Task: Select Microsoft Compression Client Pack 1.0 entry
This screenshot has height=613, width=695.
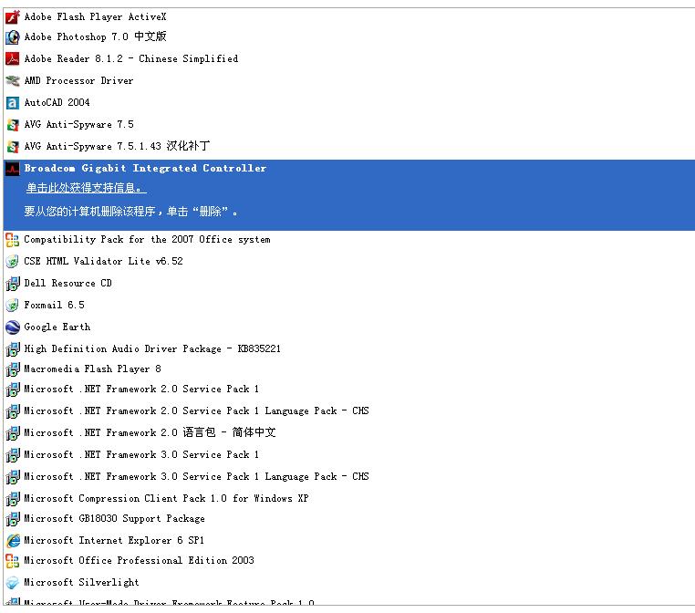Action: (166, 498)
